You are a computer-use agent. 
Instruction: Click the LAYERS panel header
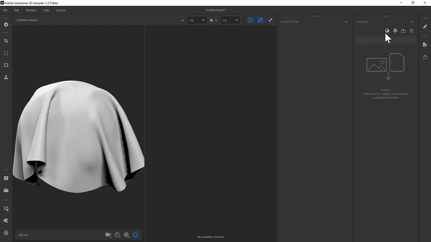[362, 22]
